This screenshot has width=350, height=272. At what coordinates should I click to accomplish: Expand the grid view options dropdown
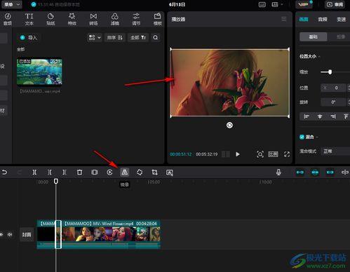click(x=95, y=38)
